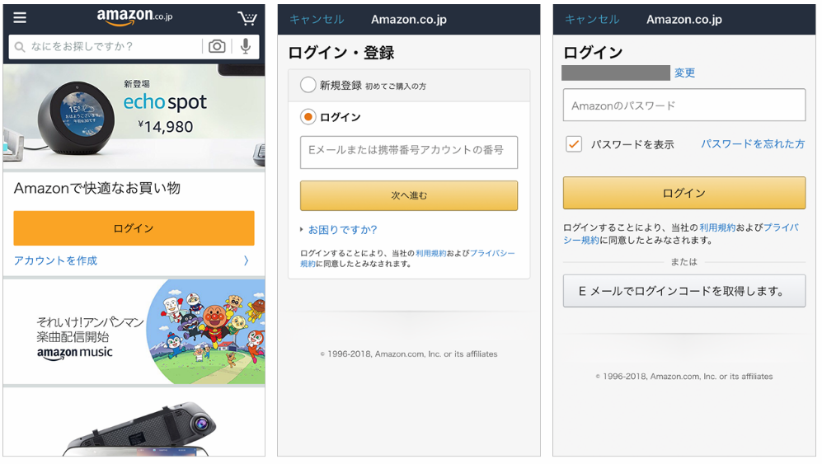Open the パスワードを忘れた方 link
Viewport: 822px width, 464px height.
tap(753, 144)
